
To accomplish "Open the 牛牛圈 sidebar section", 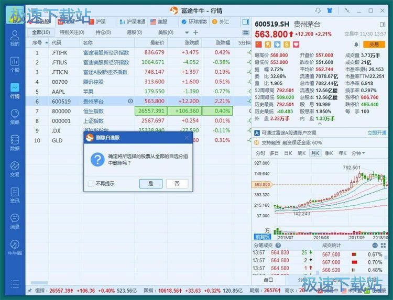I will [x=15, y=248].
